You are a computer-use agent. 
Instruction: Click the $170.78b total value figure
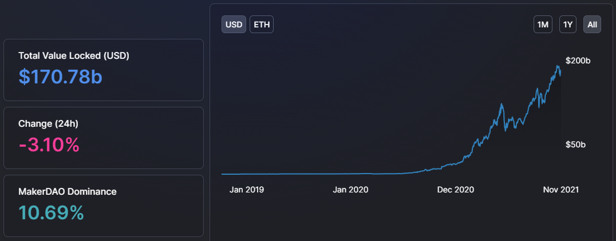[61, 77]
